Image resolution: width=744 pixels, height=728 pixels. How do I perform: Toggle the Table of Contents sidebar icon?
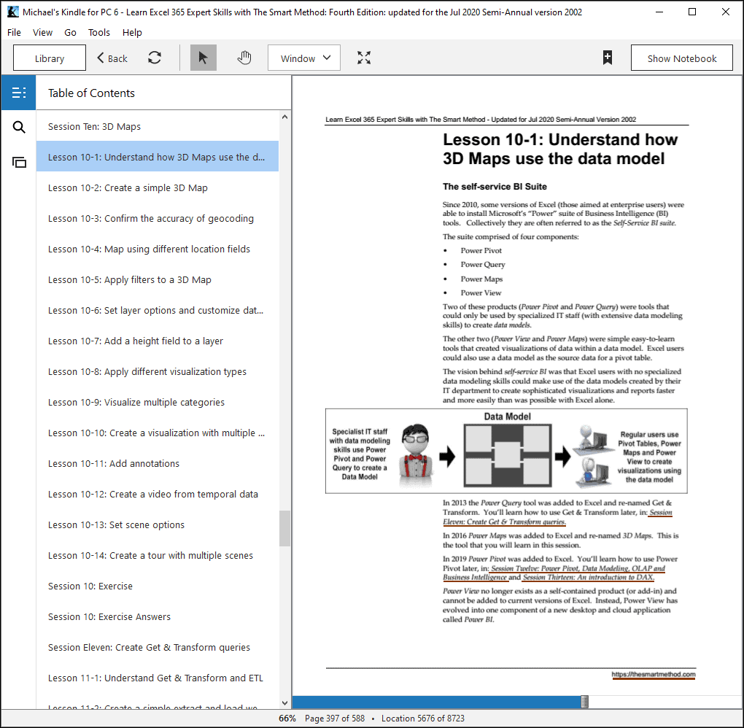[18, 93]
